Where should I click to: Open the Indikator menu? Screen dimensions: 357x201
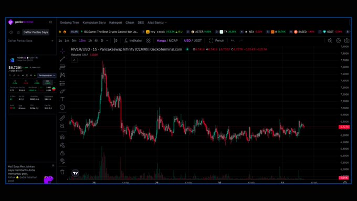[133, 40]
